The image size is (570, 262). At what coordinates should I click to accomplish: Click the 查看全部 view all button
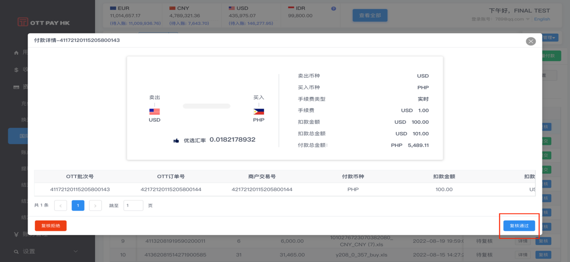370,15
